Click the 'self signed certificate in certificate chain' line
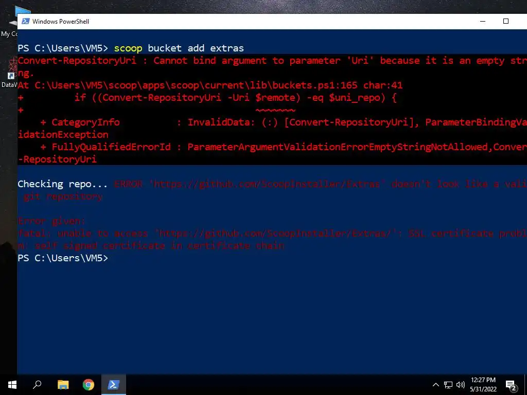527x395 pixels. click(x=151, y=245)
